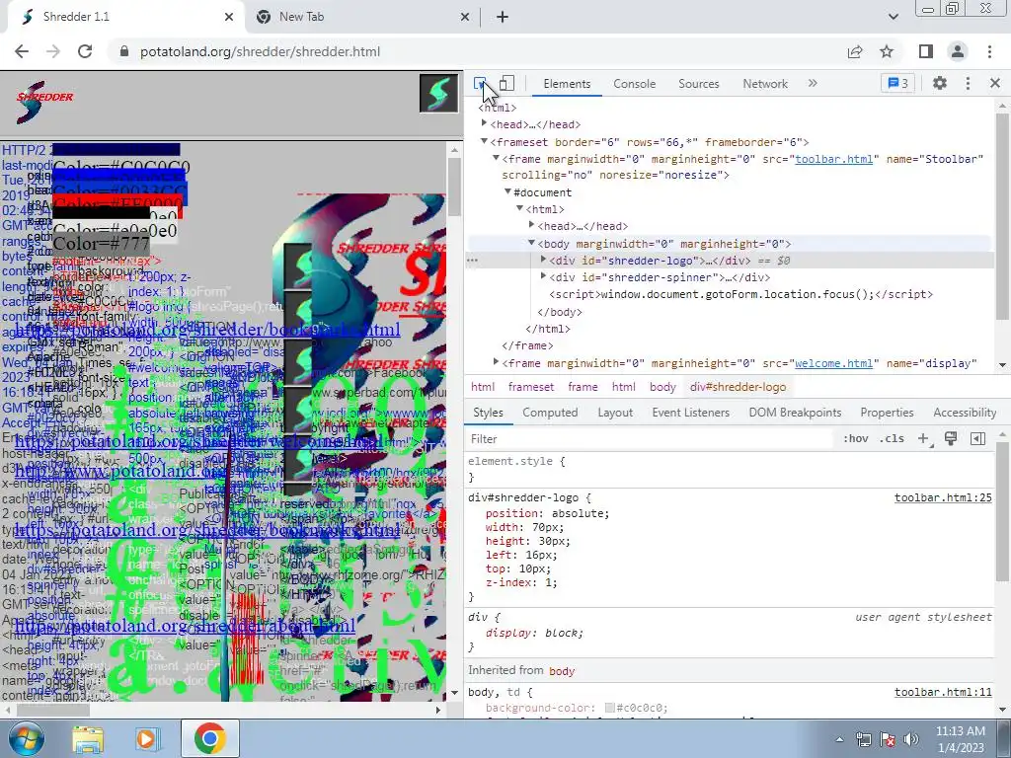Click the #c0c0c0 background color swatch
The height and width of the screenshot is (758, 1011).
(x=609, y=708)
